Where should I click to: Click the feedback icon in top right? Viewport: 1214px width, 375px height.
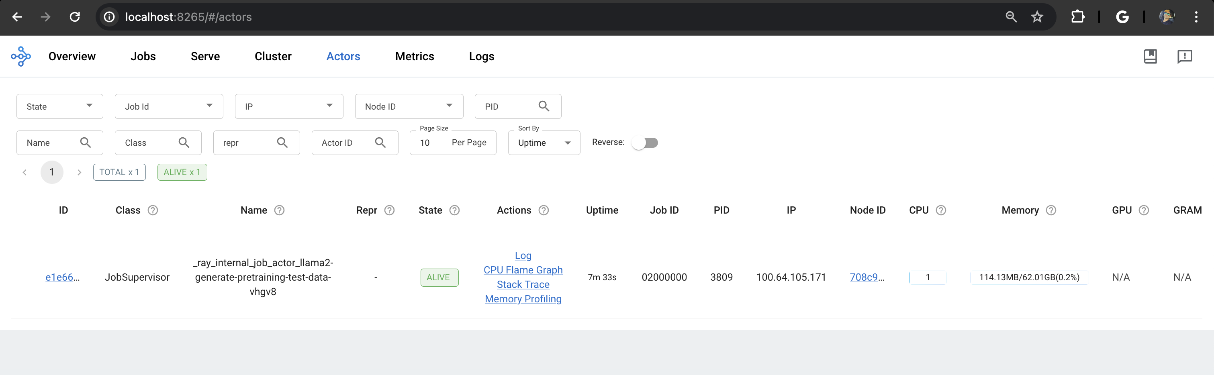click(1185, 57)
